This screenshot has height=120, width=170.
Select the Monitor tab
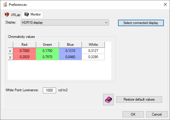tap(32, 14)
